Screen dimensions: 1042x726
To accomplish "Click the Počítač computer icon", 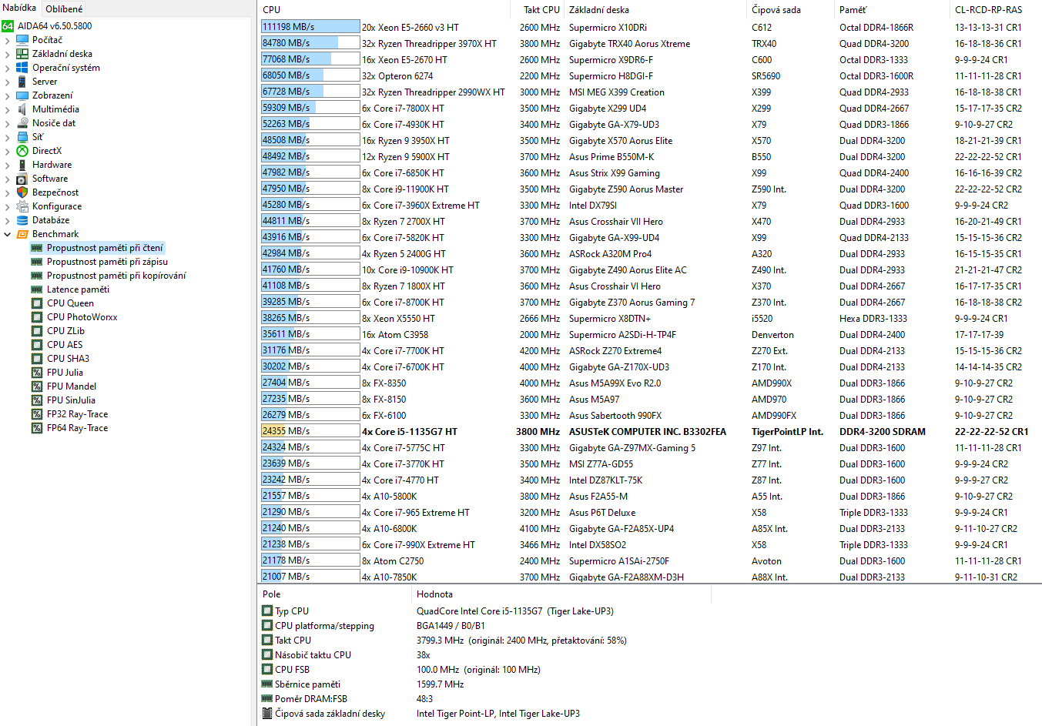I will pos(22,40).
